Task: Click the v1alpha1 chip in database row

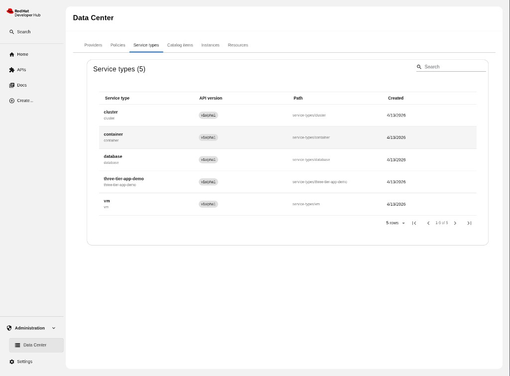Action: point(208,160)
